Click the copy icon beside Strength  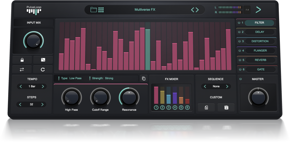pos(143,78)
